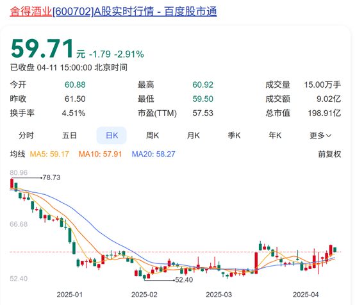The image size is (355, 305).
Task: Click the 今开 value 60.88
Action: pos(75,85)
